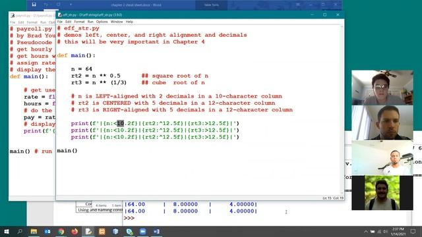The image size is (422, 237).
Task: Click the orange XAMPP taskbar icon
Action: click(102, 231)
